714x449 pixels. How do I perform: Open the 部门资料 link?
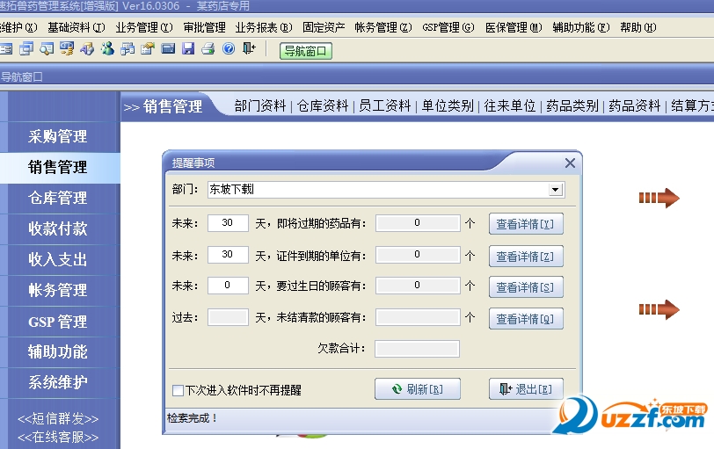[x=260, y=106]
